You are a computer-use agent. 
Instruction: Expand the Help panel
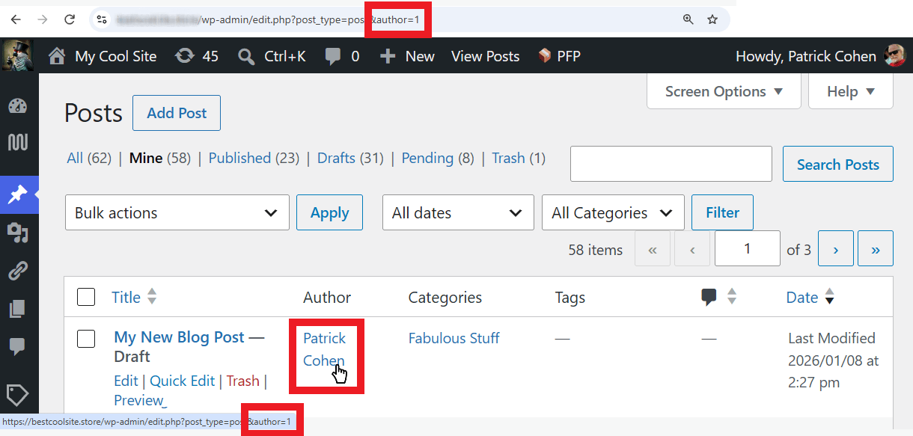coord(851,91)
